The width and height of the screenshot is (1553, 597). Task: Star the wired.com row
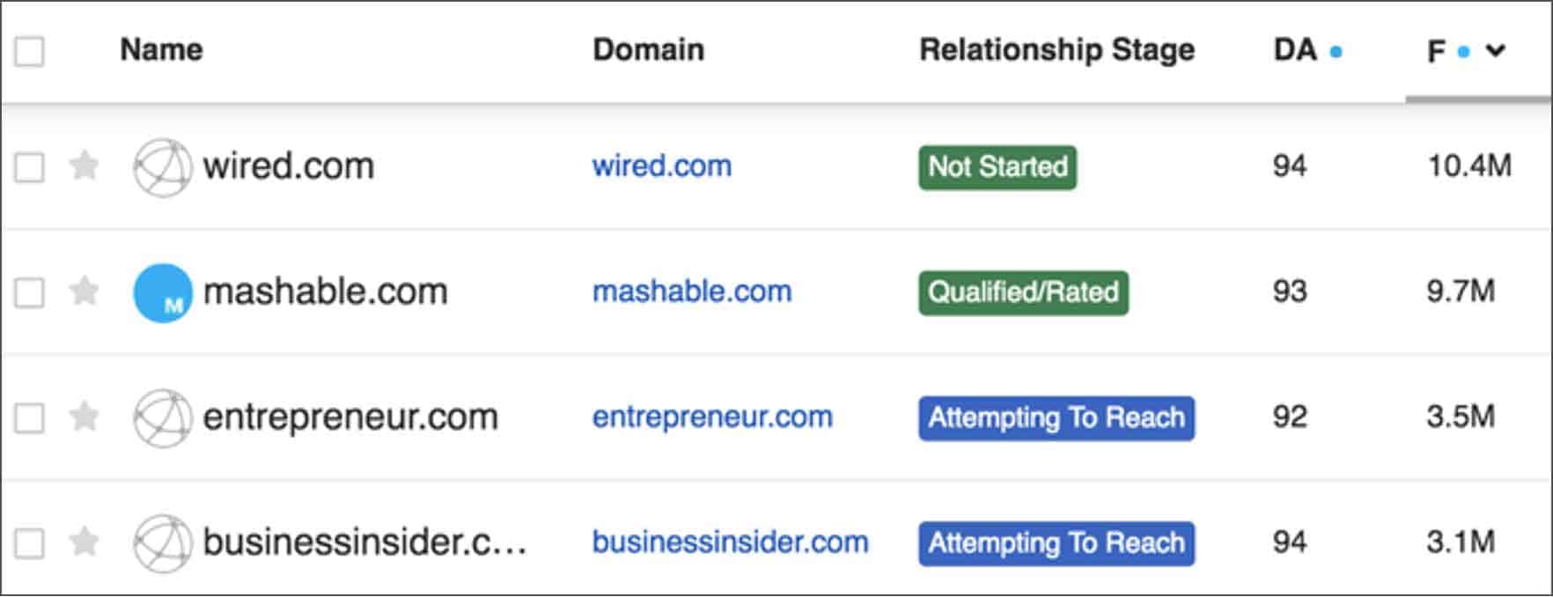click(85, 166)
